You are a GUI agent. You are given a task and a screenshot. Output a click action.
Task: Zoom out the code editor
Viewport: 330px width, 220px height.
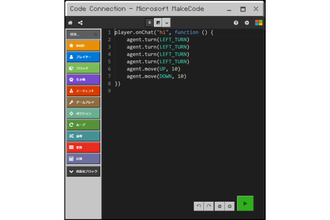coord(219,206)
